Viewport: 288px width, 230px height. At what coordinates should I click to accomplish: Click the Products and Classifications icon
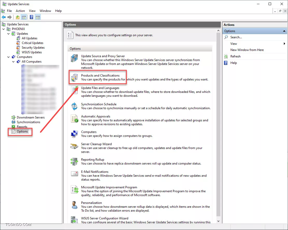(74, 78)
